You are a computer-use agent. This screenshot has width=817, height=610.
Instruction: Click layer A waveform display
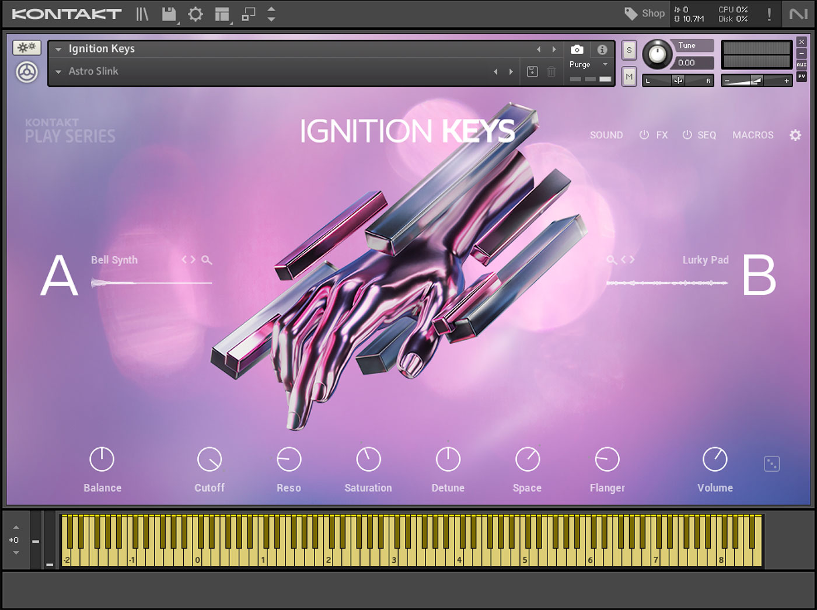point(151,283)
